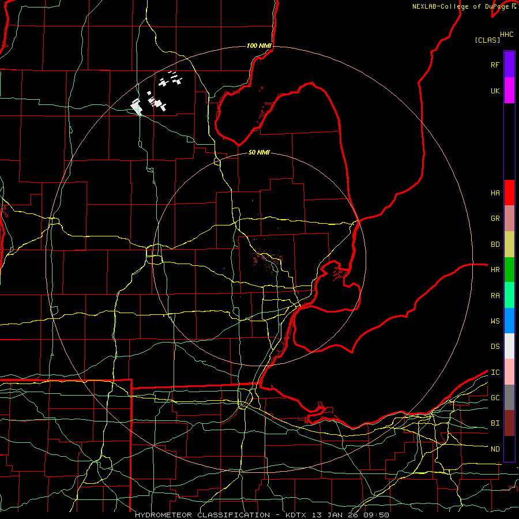Click the WS blue color swatch
This screenshot has height=519, width=519.
pos(509,321)
